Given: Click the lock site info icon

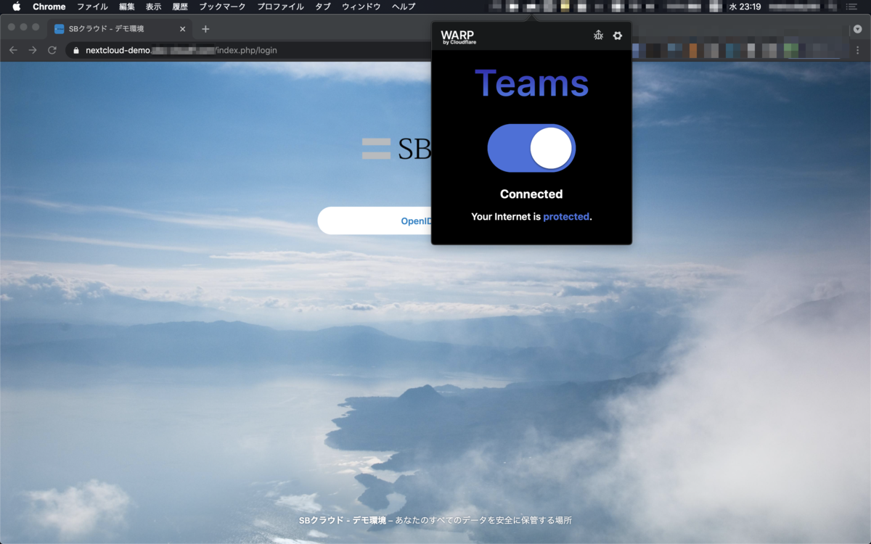Looking at the screenshot, I should click(75, 50).
